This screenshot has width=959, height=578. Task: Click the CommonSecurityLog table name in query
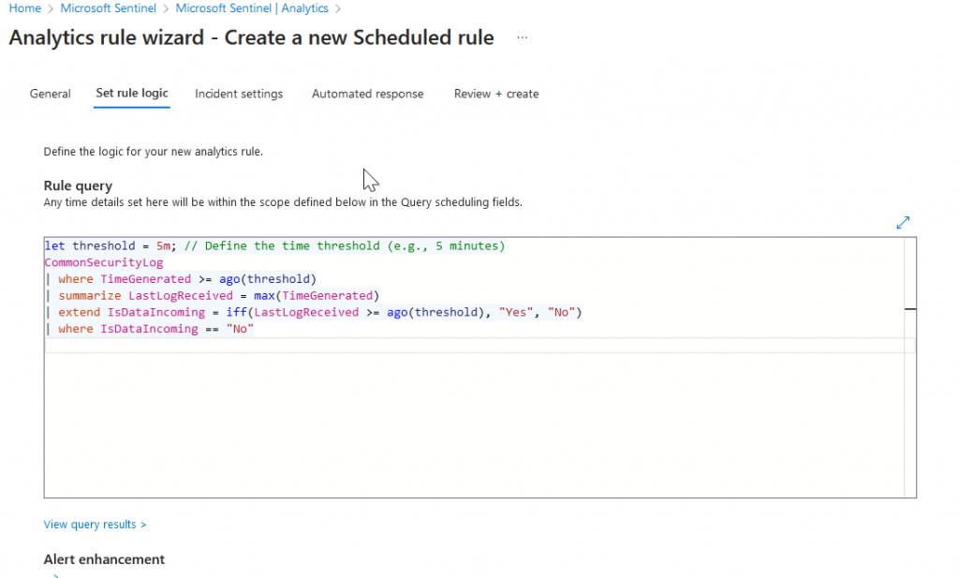103,263
